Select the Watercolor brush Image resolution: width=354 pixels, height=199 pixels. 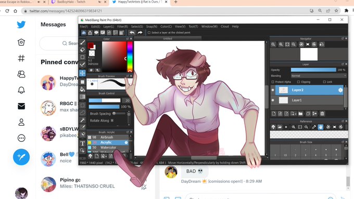pos(108,148)
